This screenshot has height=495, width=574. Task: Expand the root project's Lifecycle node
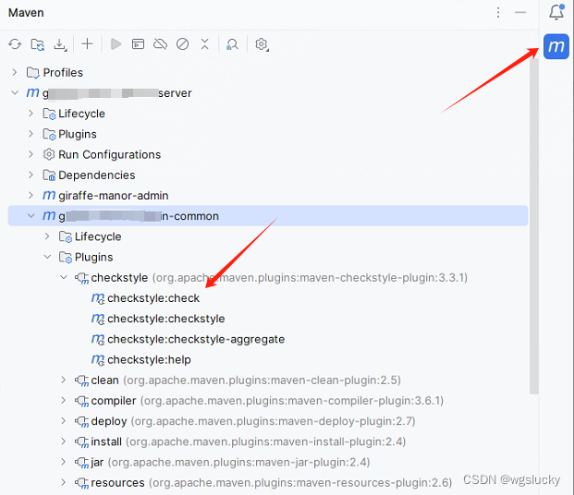pyautogui.click(x=31, y=114)
